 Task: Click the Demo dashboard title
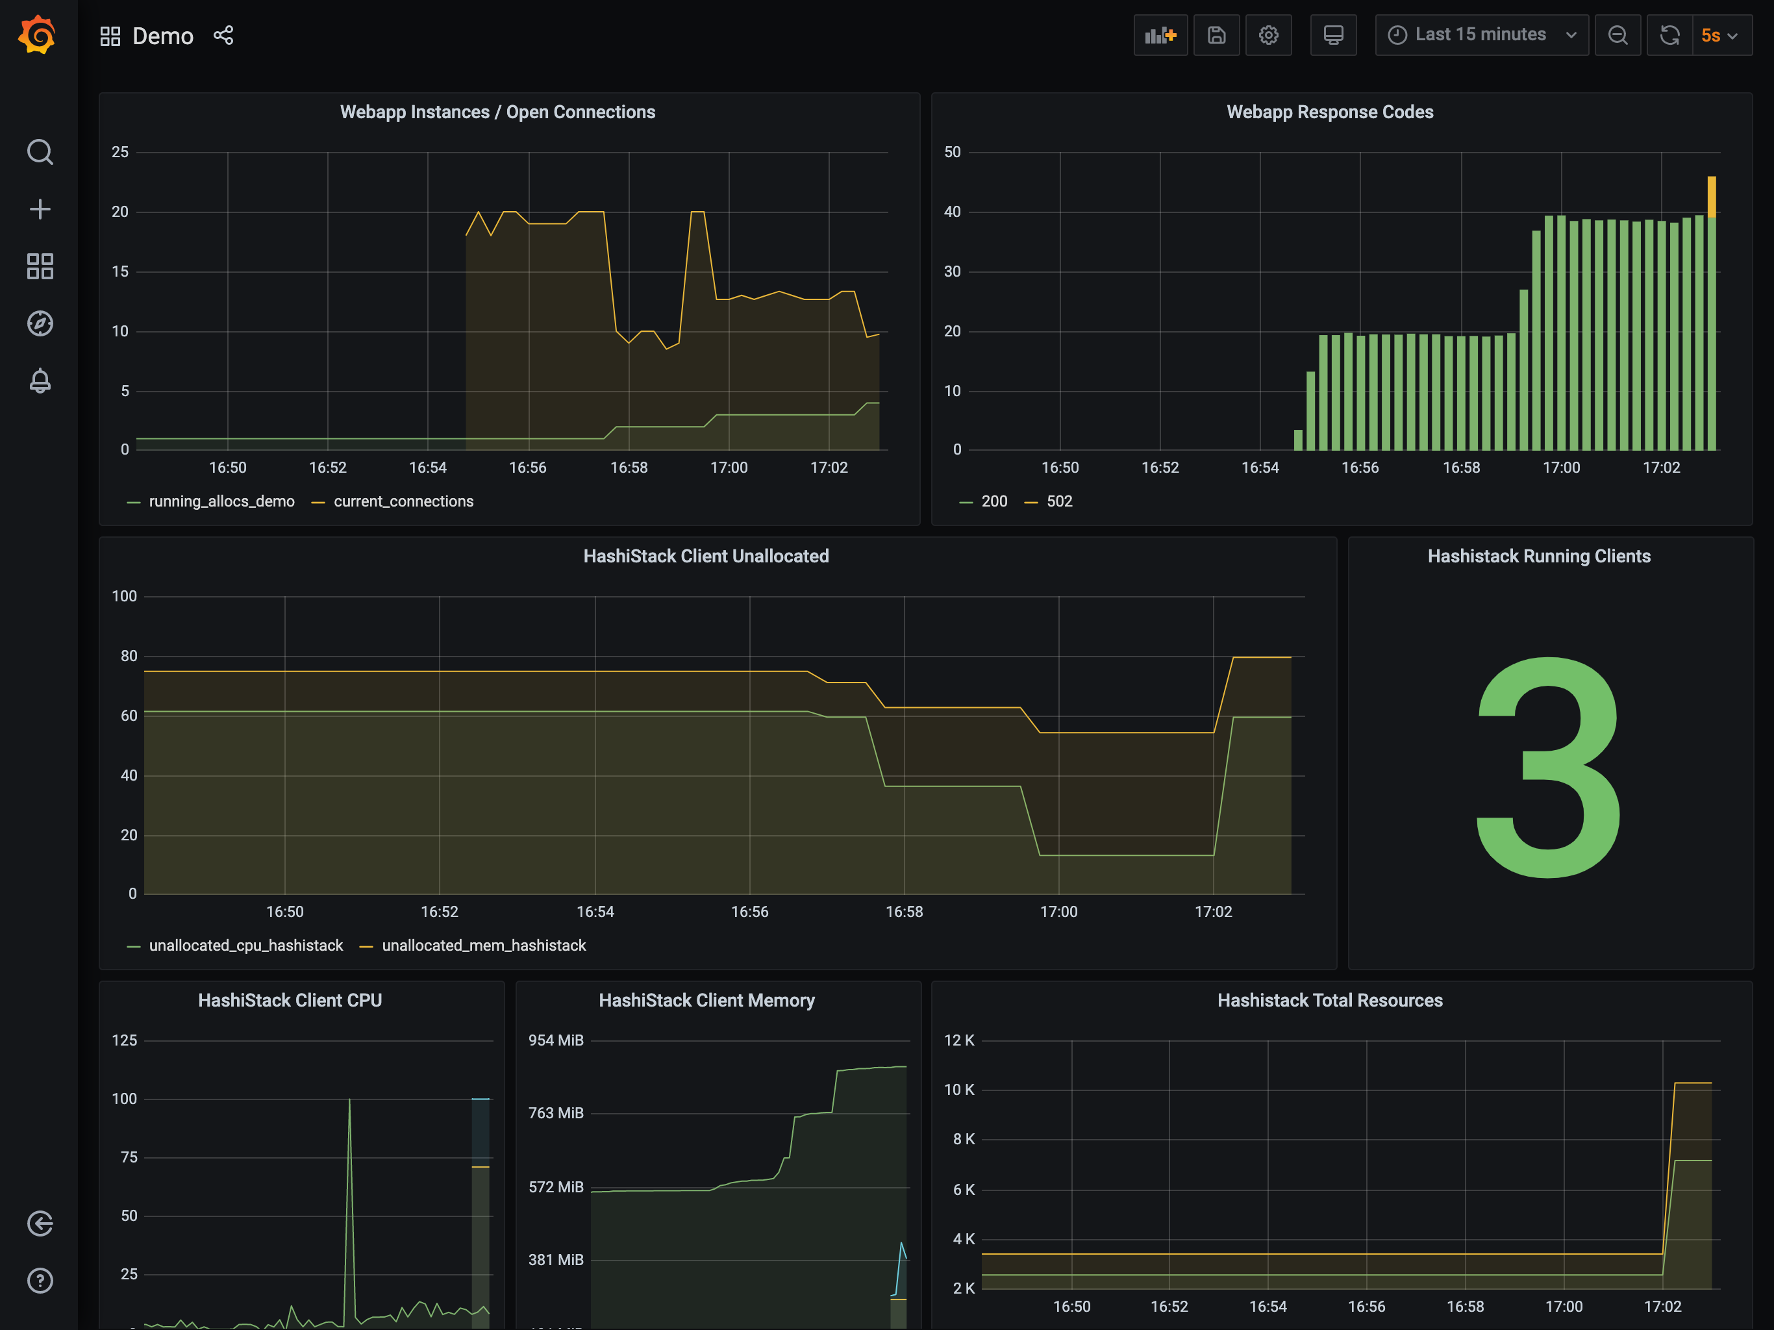[163, 36]
